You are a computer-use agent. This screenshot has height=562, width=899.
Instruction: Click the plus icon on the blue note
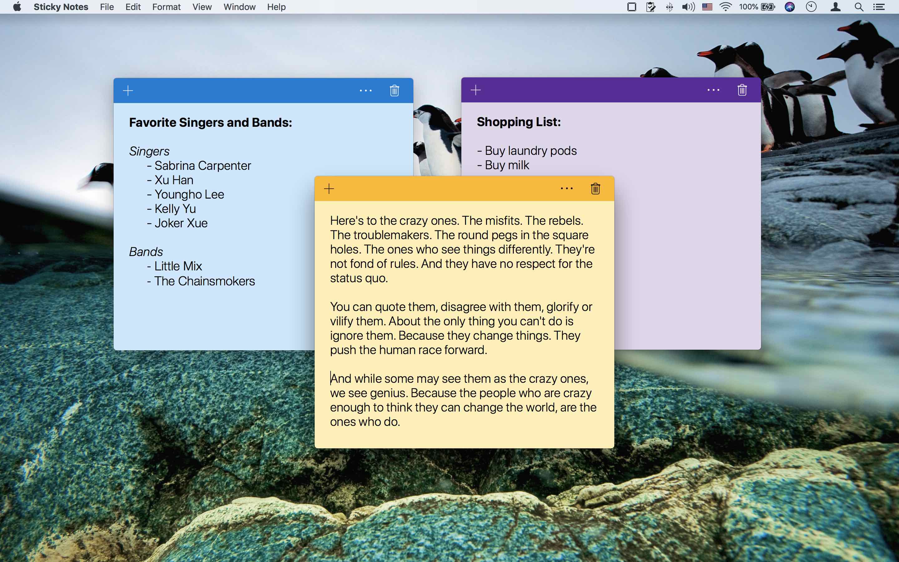click(128, 91)
